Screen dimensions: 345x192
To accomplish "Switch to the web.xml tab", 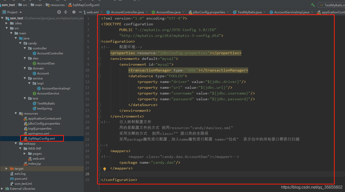I will pos(93,12).
